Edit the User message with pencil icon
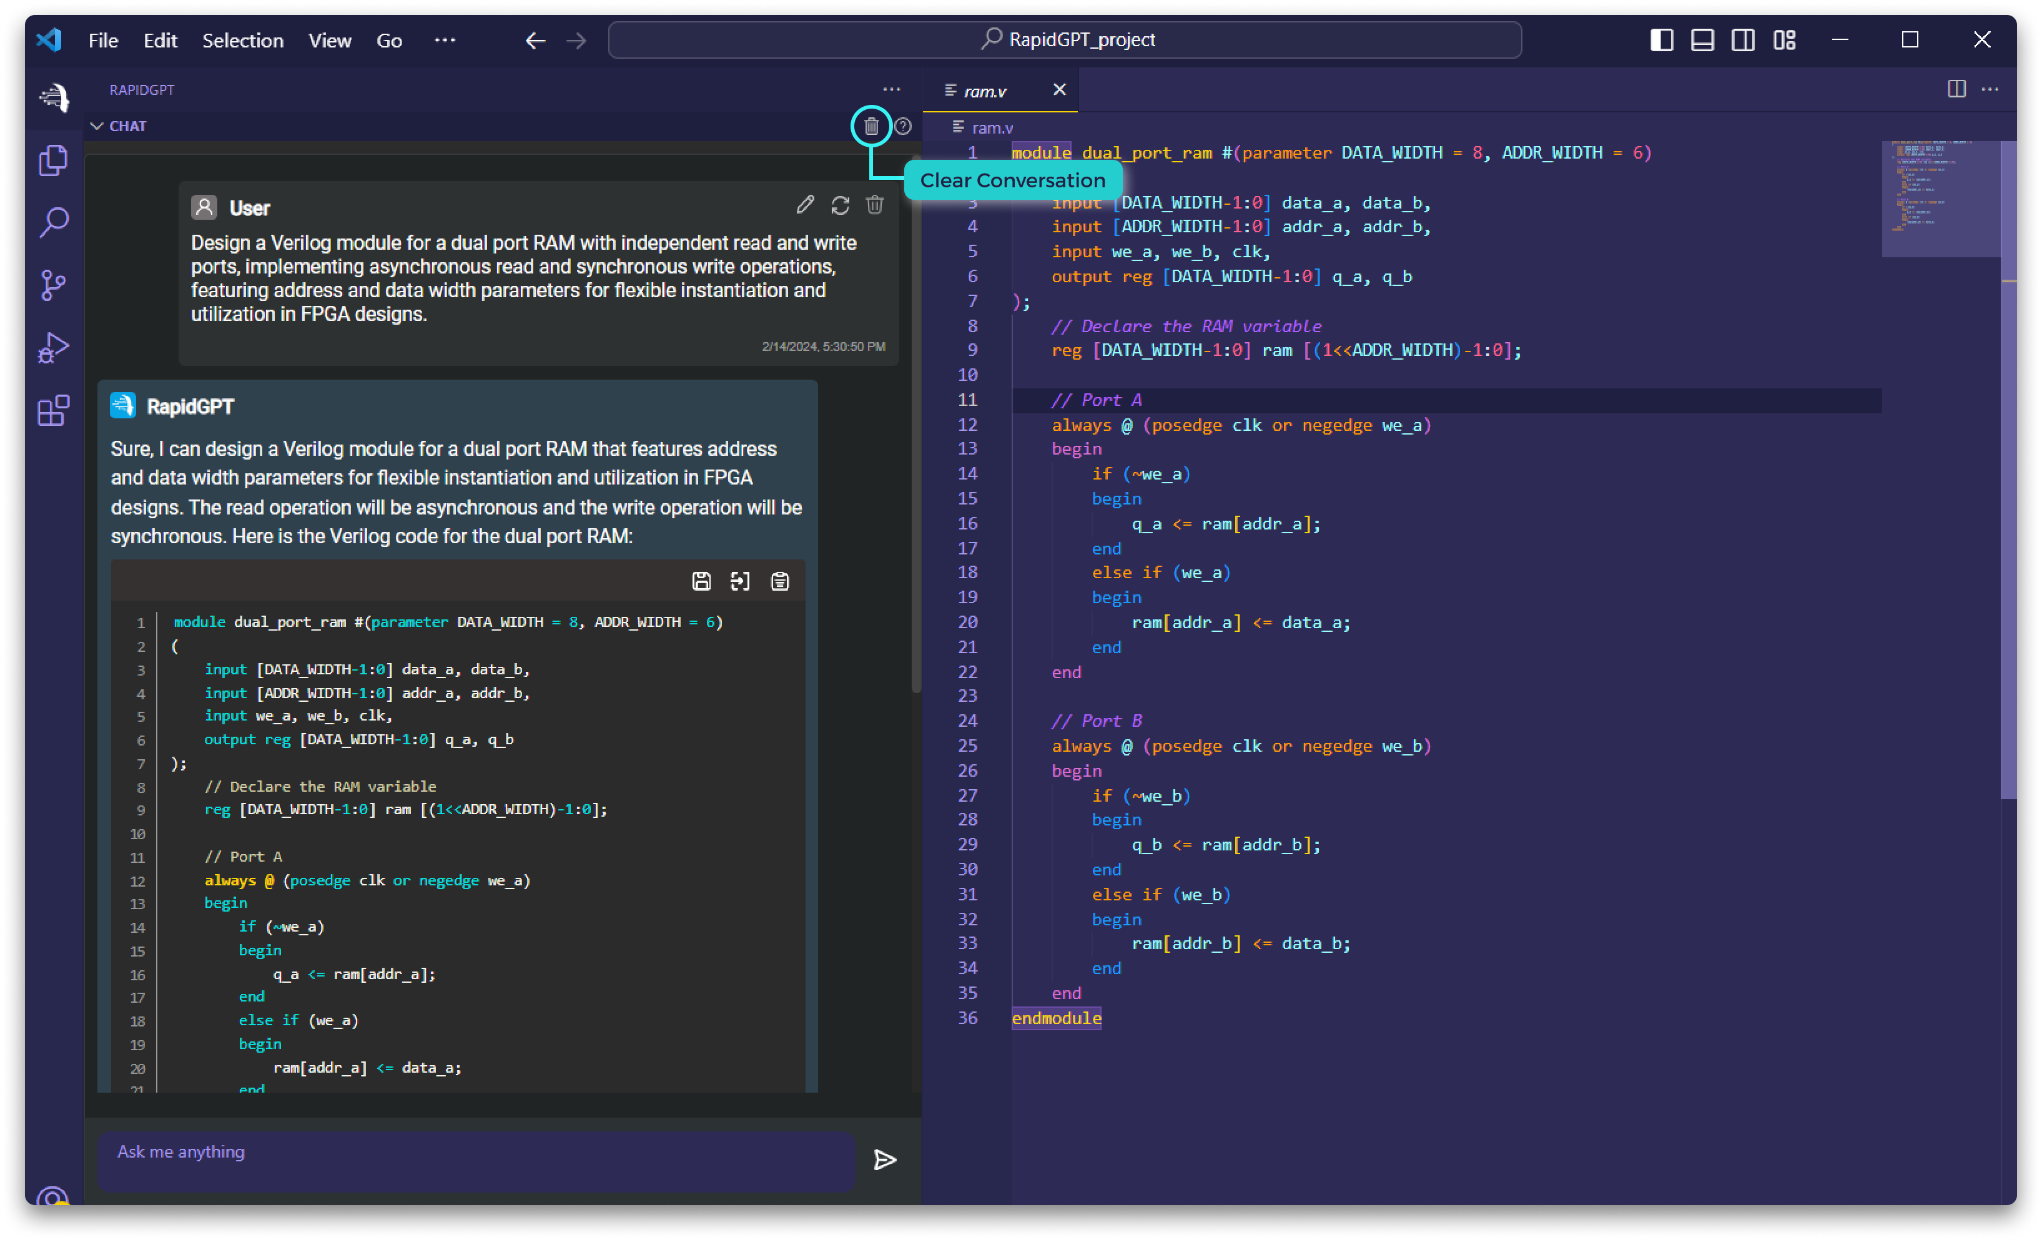The height and width of the screenshot is (1240, 2042). [x=806, y=205]
